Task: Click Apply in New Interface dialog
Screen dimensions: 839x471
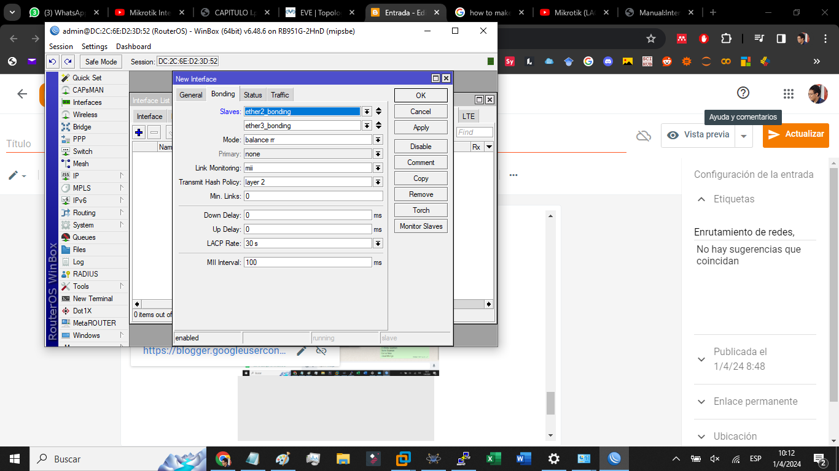Action: (x=421, y=128)
